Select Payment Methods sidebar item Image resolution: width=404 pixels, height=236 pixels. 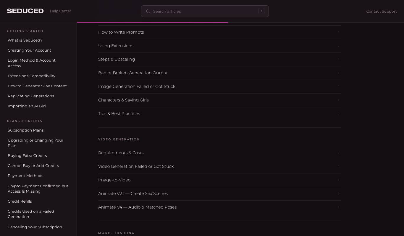pyautogui.click(x=25, y=176)
